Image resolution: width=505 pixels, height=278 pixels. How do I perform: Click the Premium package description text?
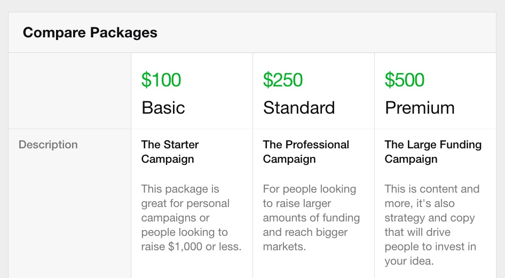[432, 225]
